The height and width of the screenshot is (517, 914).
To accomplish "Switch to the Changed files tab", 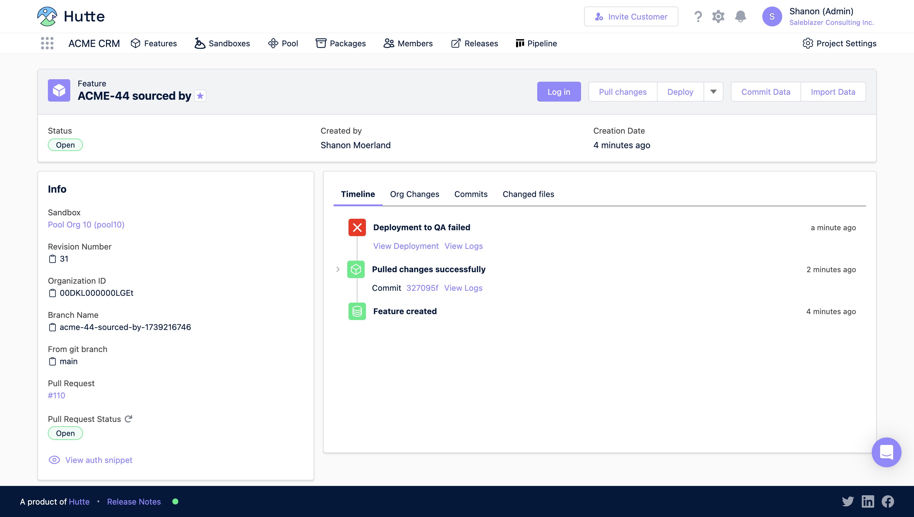I will click(528, 194).
